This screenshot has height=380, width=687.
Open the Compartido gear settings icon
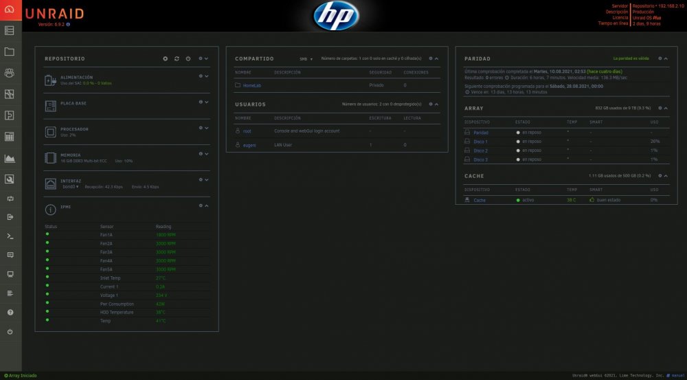pos(431,58)
